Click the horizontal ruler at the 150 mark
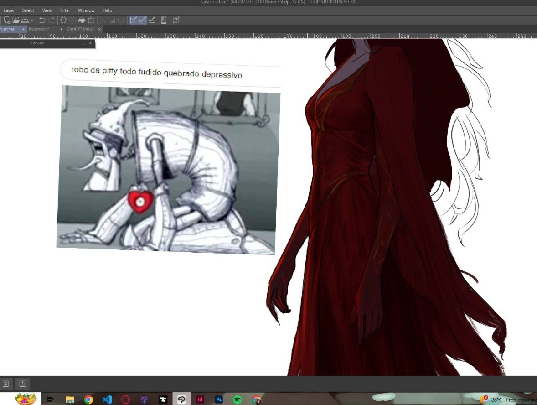Image resolution: width=537 pixels, height=405 pixels. [x=229, y=36]
